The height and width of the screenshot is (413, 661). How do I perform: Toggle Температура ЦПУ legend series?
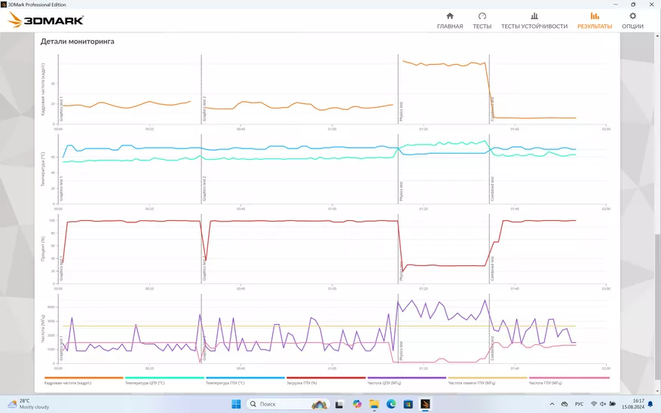(x=145, y=383)
